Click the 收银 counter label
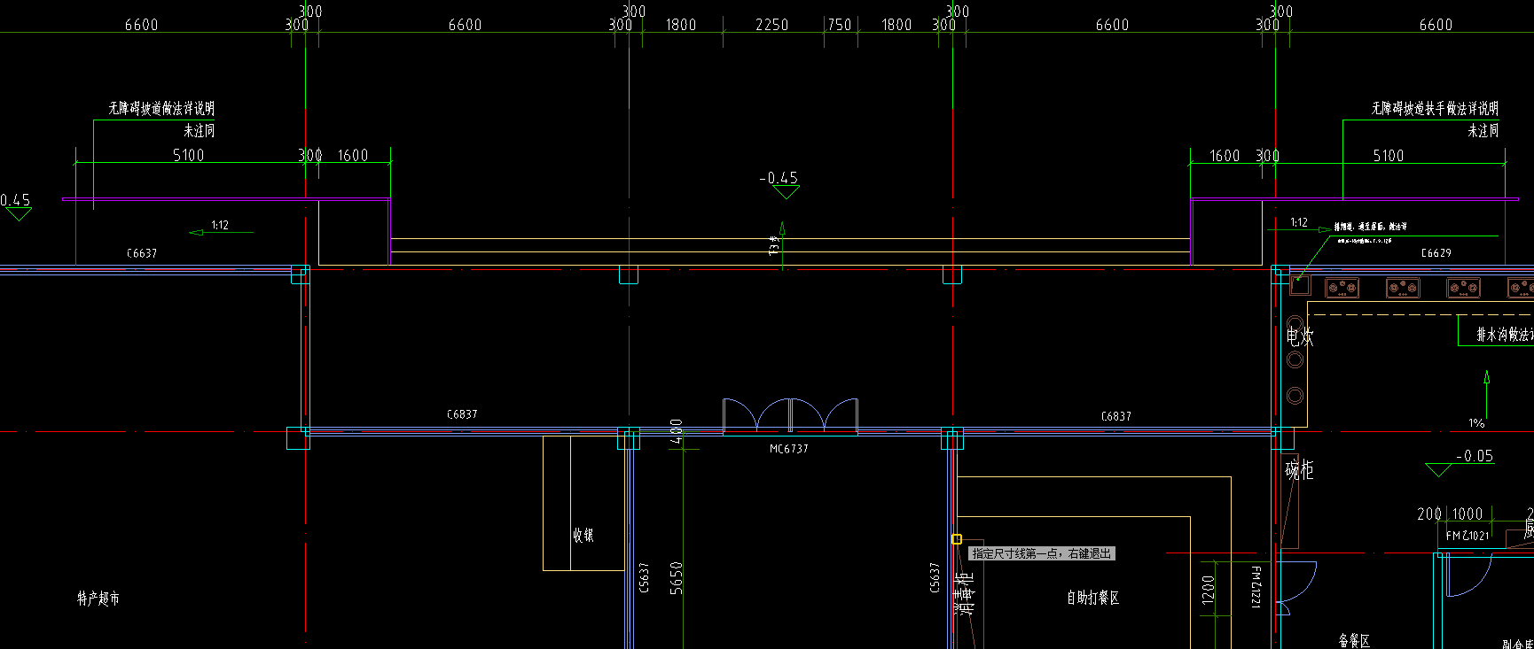This screenshot has height=649, width=1534. coord(583,535)
